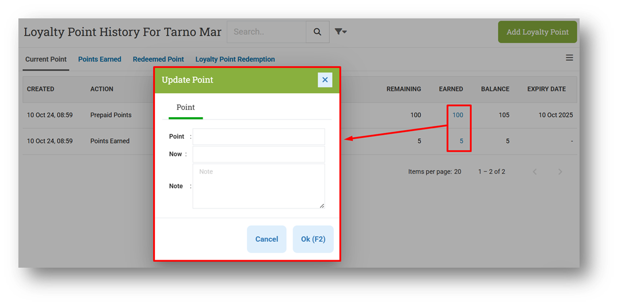Click Add Loyalty Point button
Image resolution: width=617 pixels, height=305 pixels.
(x=538, y=32)
